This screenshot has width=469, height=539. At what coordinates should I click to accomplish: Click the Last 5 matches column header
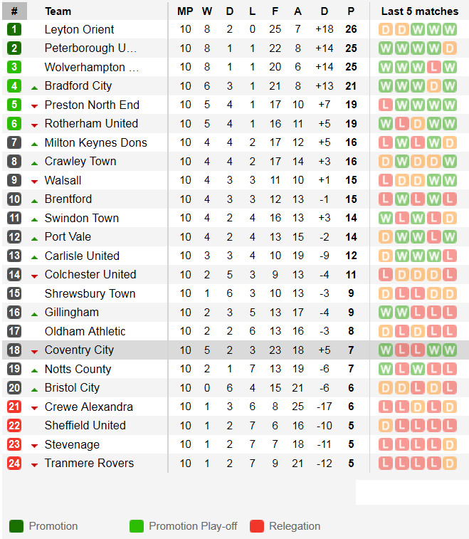pos(419,11)
